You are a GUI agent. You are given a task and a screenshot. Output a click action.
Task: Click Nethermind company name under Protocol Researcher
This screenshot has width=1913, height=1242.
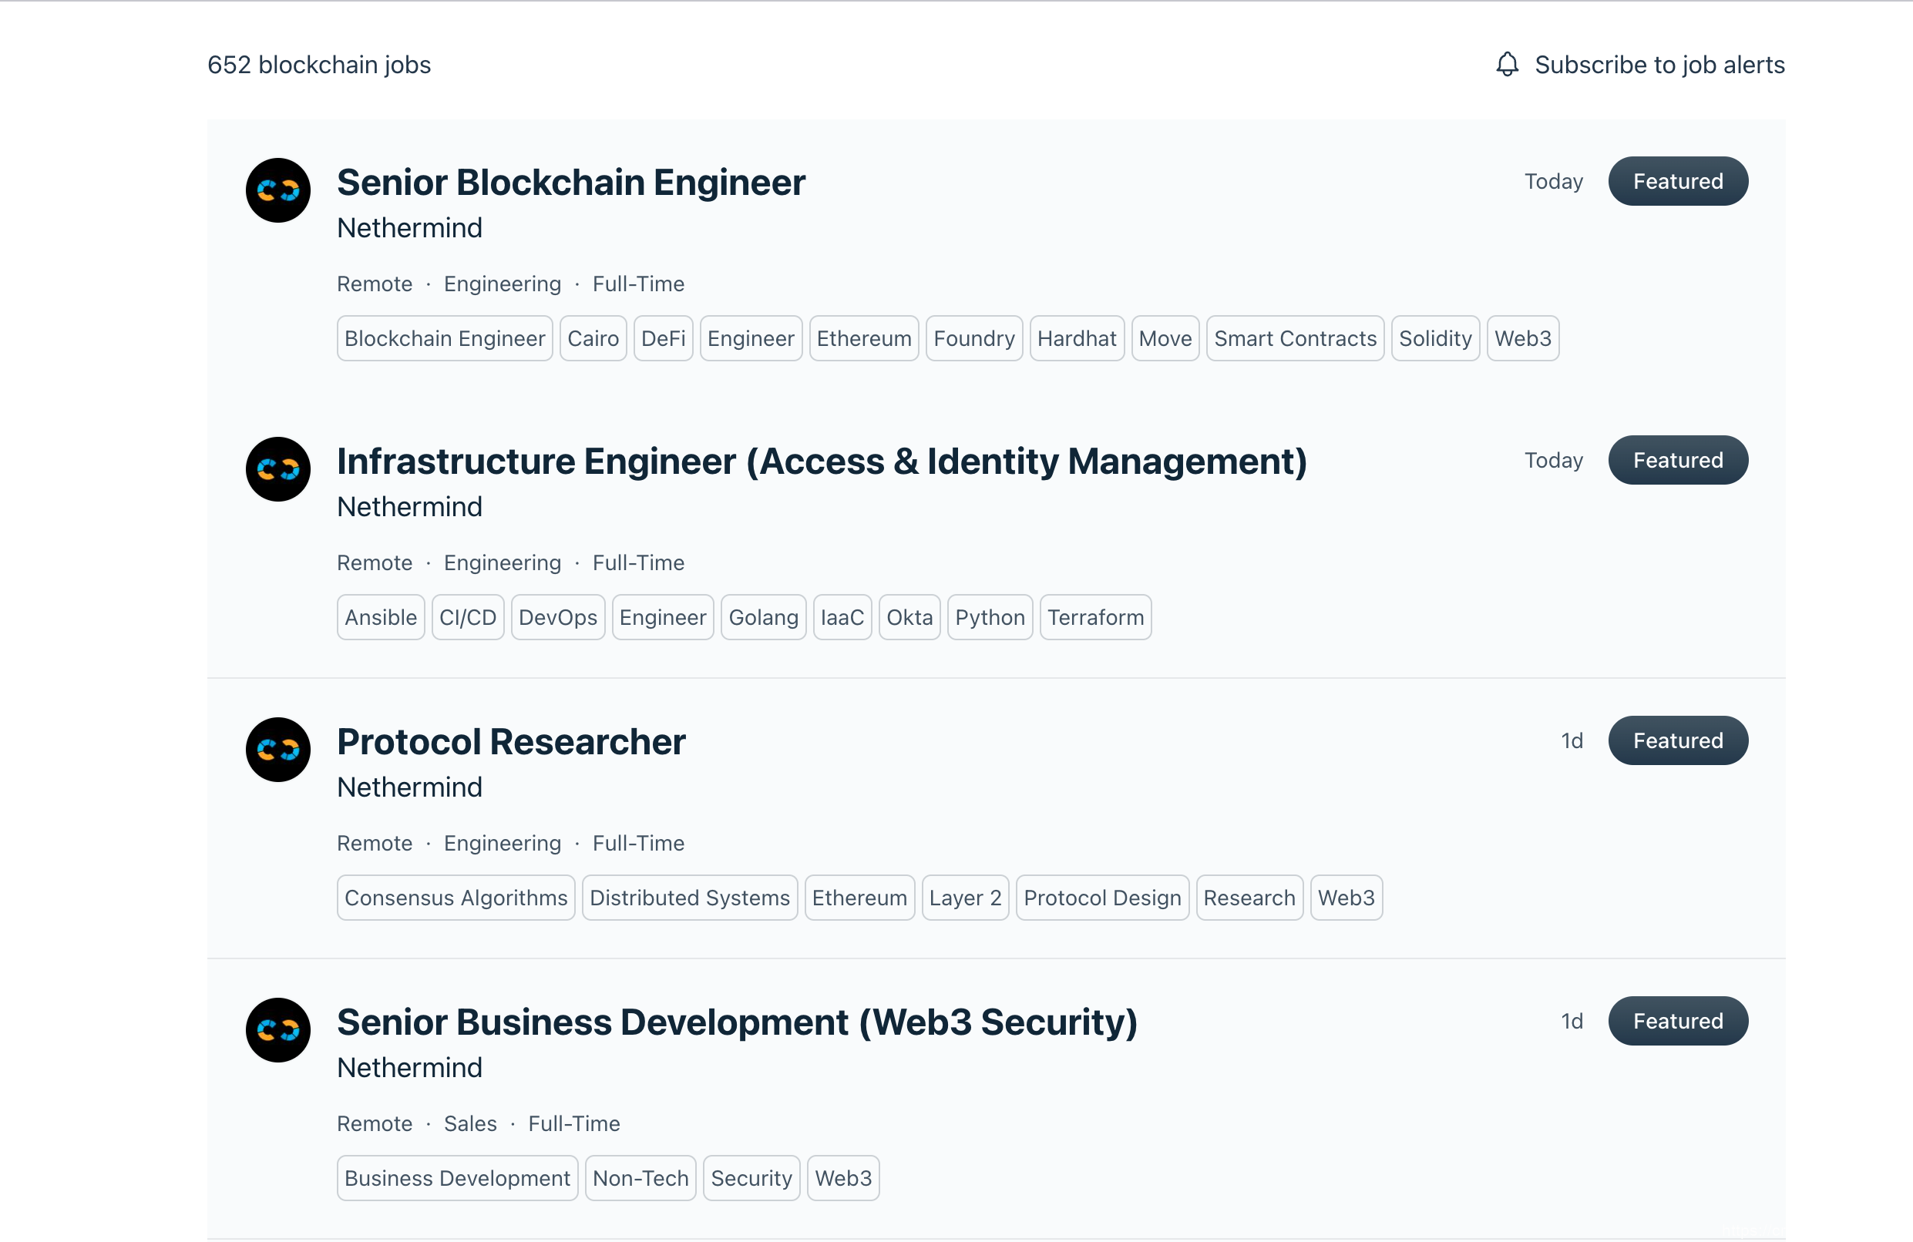coord(410,787)
